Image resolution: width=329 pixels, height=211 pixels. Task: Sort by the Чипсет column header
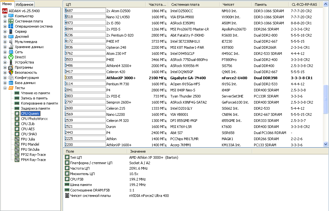pyautogui.click(x=236, y=4)
